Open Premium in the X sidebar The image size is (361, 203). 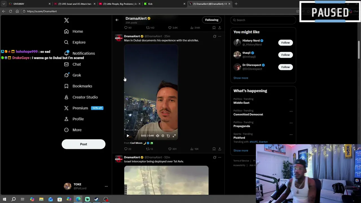[83, 108]
